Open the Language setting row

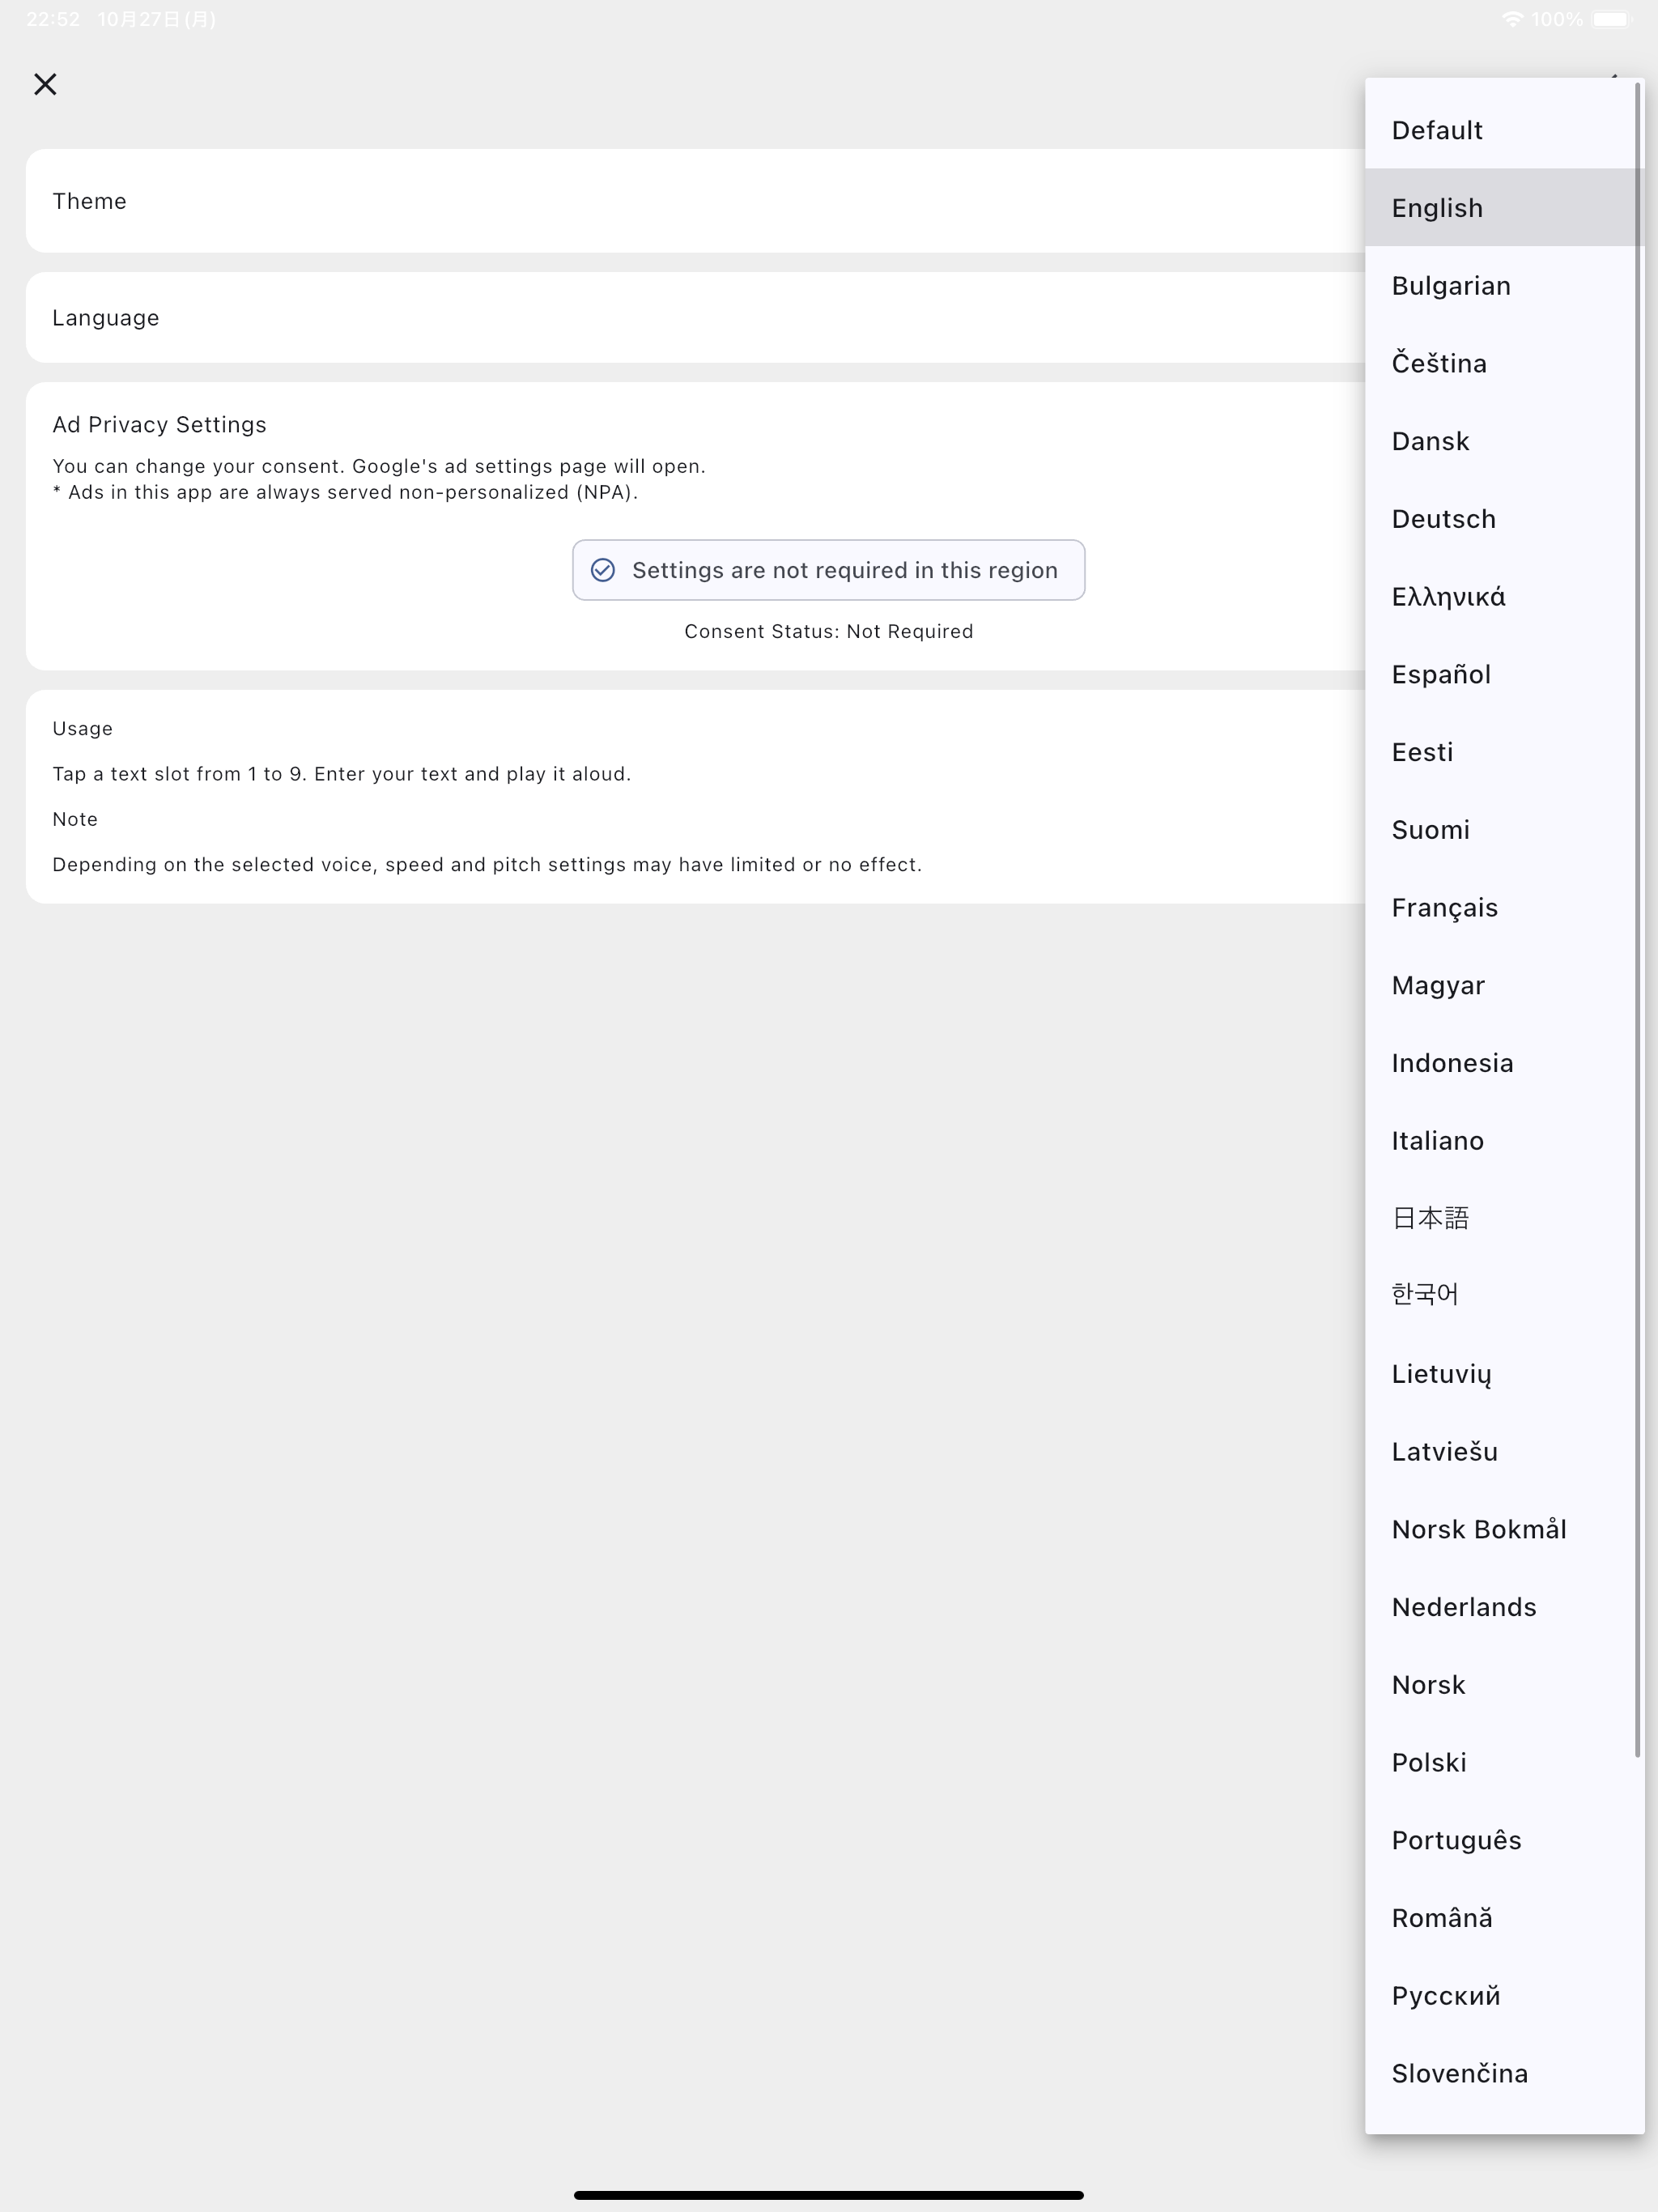point(695,317)
